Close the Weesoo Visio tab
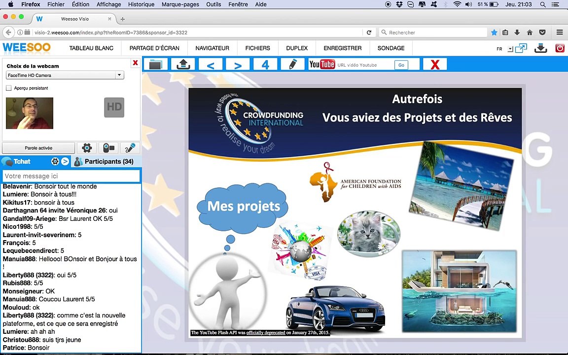Image resolution: width=568 pixels, height=355 pixels. pos(109,19)
